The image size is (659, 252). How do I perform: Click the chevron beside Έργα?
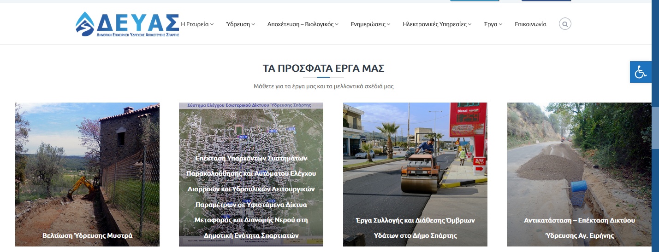501,24
